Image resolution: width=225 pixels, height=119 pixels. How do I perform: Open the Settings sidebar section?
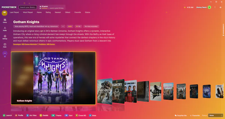click(x=5, y=37)
